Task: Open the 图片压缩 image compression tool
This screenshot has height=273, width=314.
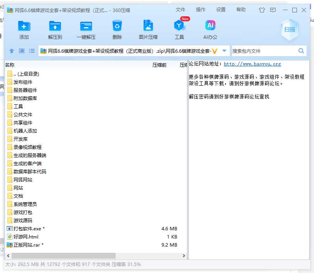Action: 148,26
